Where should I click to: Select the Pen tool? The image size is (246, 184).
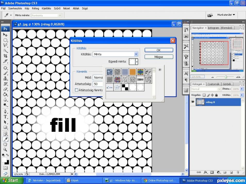click(x=5, y=112)
